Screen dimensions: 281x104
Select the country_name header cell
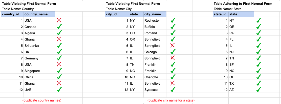click(x=39, y=14)
